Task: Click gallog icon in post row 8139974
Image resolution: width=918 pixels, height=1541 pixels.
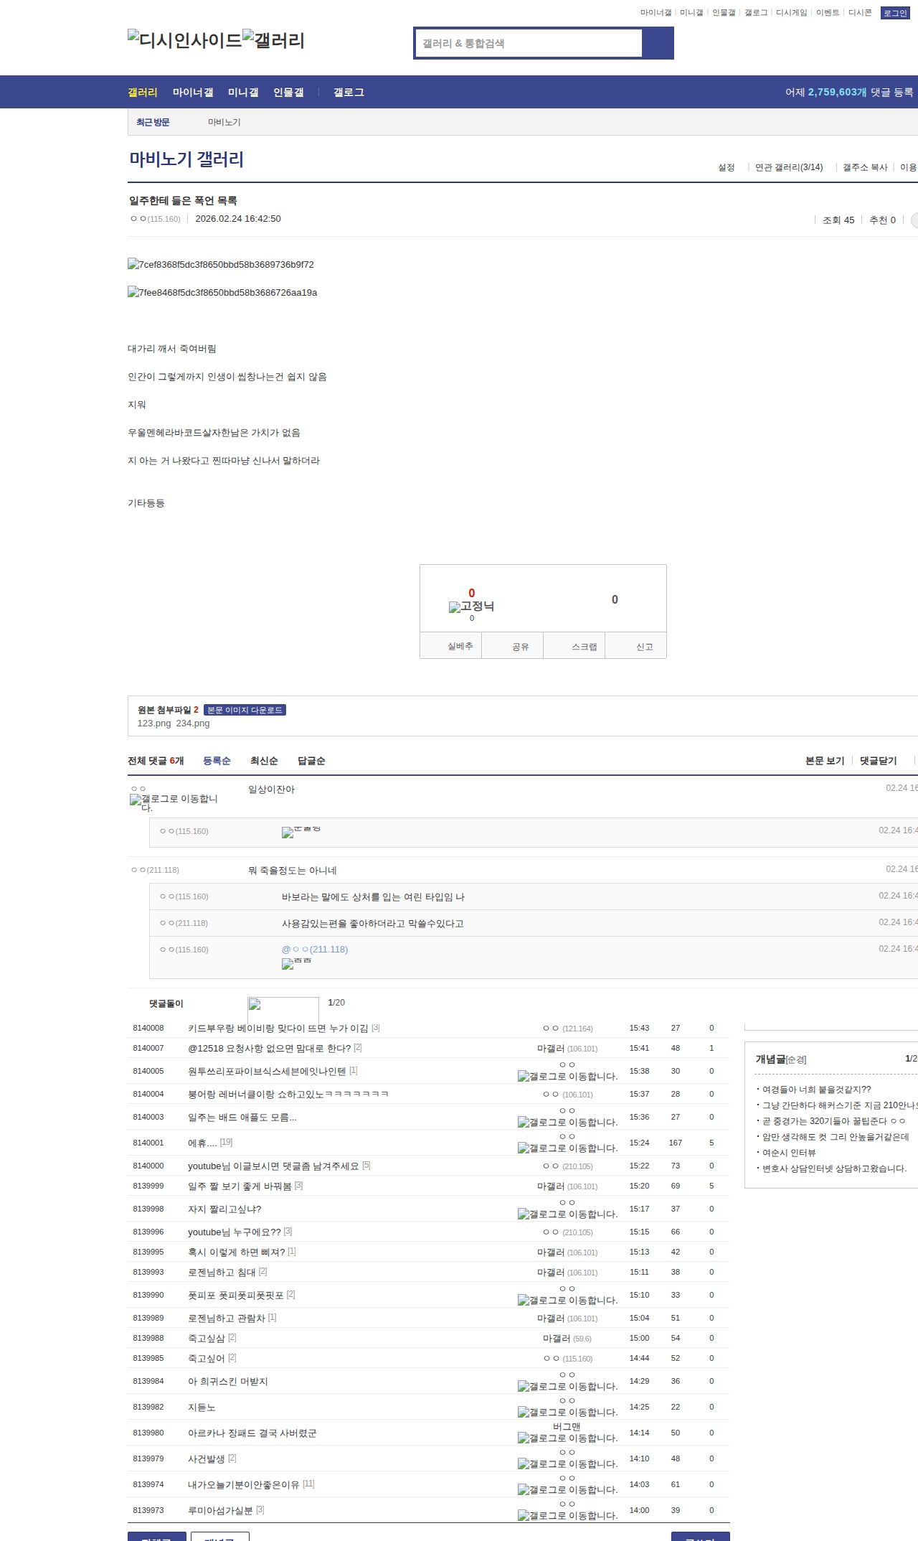Action: point(567,1489)
